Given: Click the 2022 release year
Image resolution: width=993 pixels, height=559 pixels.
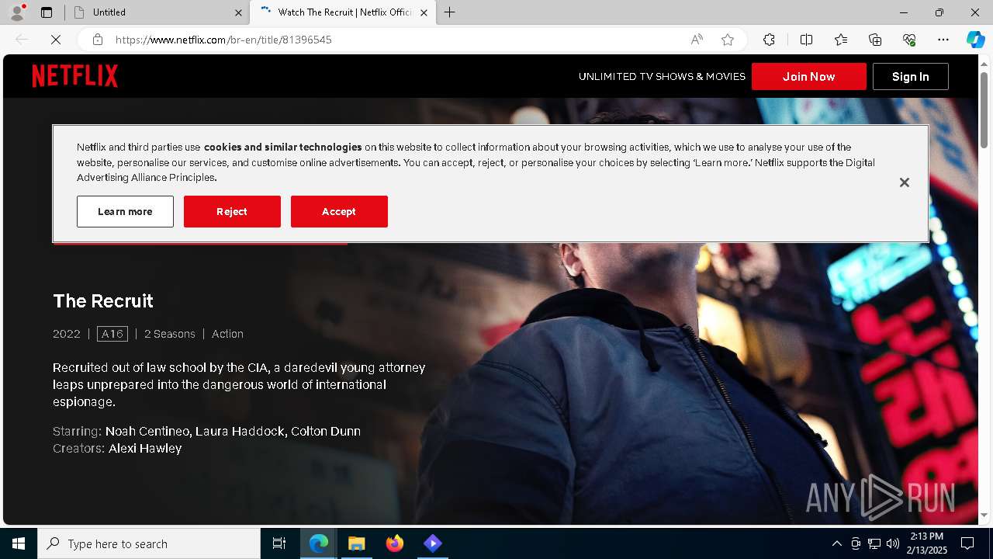Looking at the screenshot, I should pos(67,334).
